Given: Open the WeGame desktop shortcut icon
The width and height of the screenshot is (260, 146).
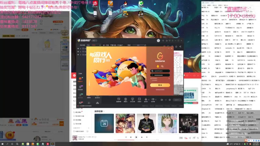Looking at the screenshot, I should click(141, 14).
